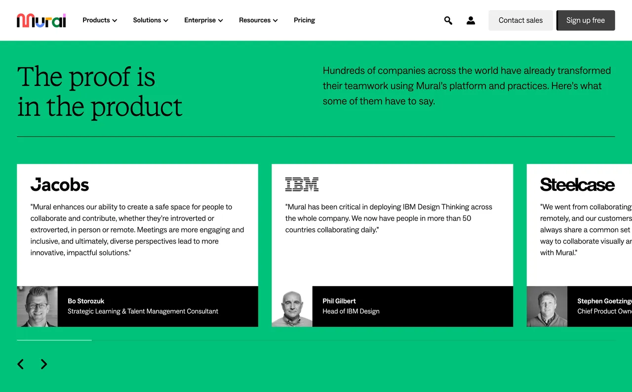Click the carousel progress indicator bar

54,340
